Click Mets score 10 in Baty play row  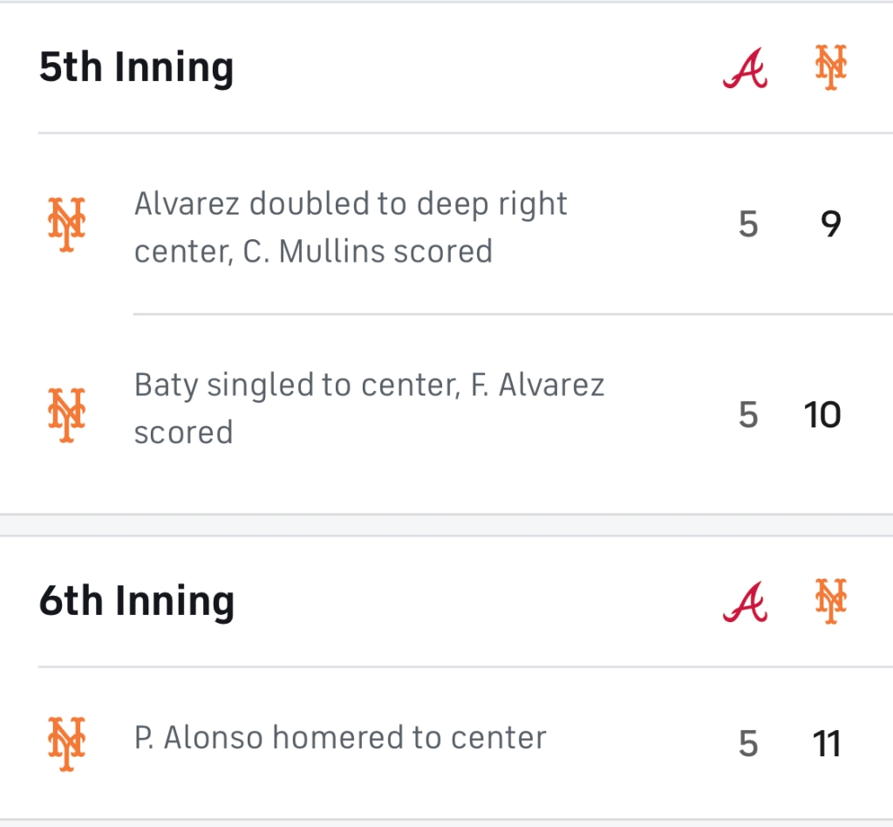pyautogui.click(x=822, y=414)
